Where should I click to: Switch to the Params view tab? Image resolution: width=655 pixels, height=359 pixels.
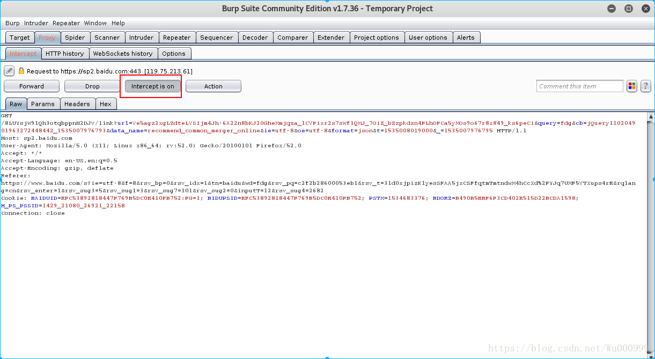tap(43, 104)
